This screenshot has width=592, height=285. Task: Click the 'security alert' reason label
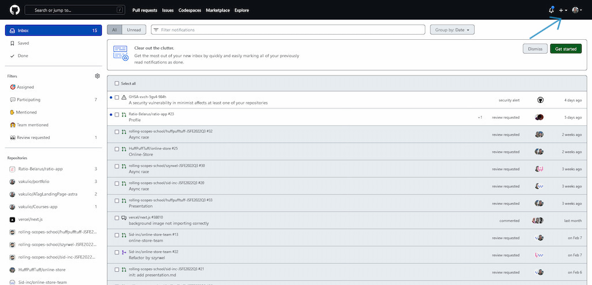tap(509, 100)
